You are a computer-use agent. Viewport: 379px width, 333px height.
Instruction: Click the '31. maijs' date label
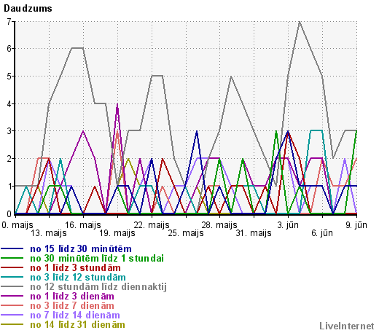254,233
